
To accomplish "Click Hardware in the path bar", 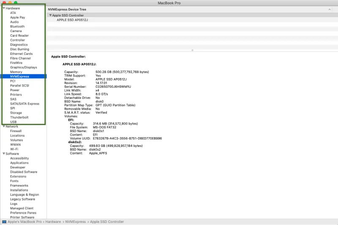I will pos(53,222).
